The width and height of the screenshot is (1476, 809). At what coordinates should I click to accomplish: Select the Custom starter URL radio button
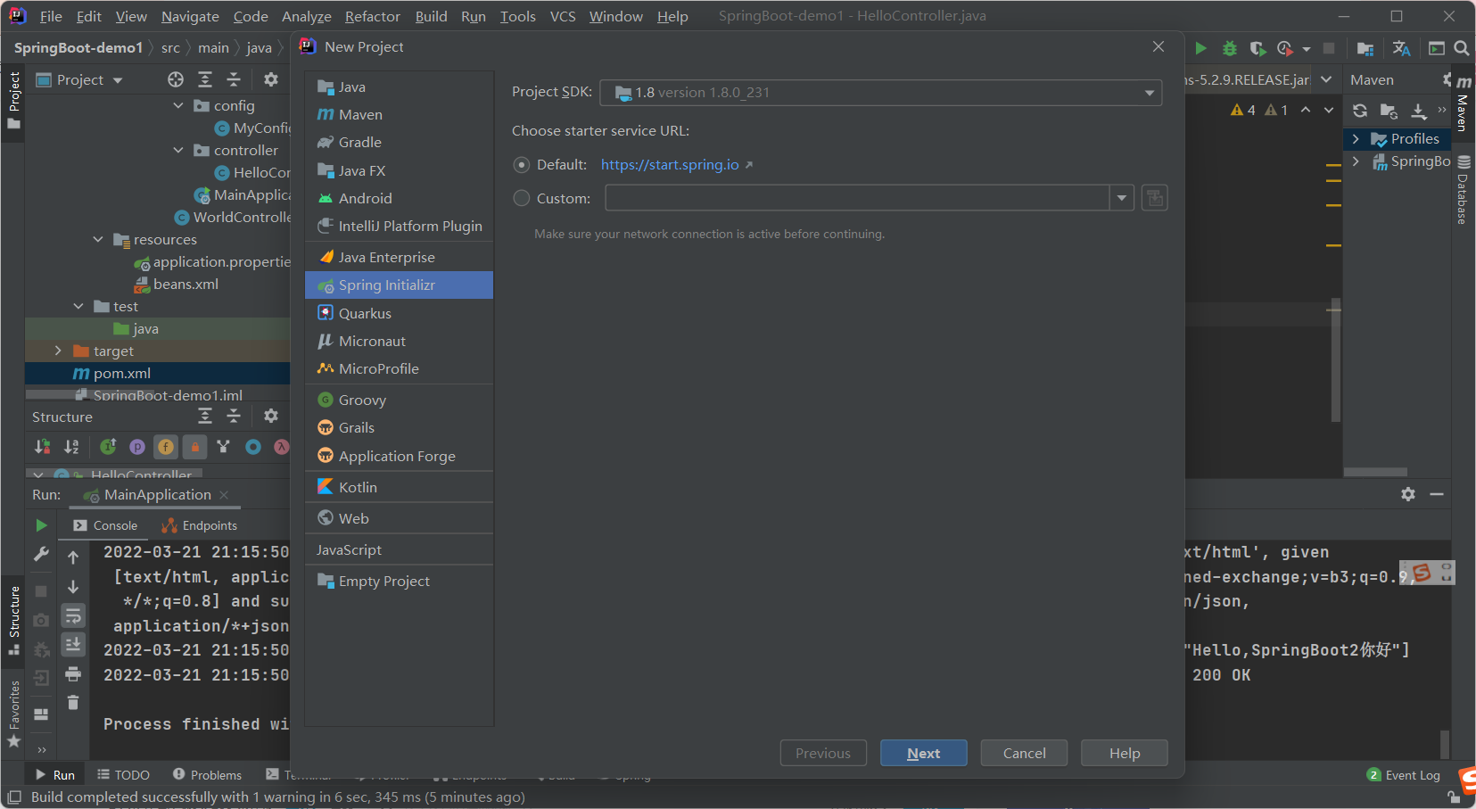coord(522,198)
